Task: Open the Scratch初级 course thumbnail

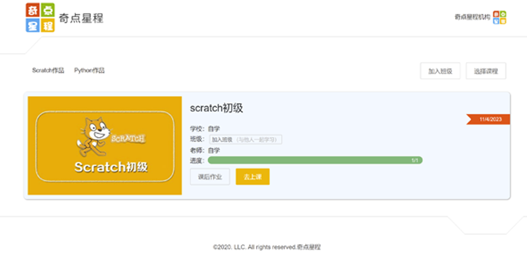Action: (105, 145)
